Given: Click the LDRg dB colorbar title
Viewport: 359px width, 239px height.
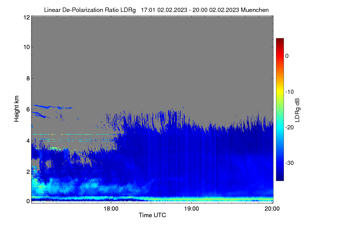Looking at the screenshot, I should click(x=297, y=110).
